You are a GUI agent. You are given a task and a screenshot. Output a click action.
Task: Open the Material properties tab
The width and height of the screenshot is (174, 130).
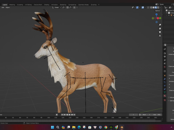tap(165, 96)
